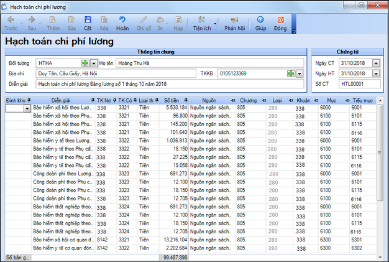Viewport: 389px width, 262px height.
Task: Open dropdown arrow beside Sau
Action: coord(40,24)
